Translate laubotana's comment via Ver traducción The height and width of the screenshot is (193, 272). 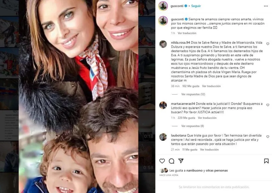click(x=209, y=150)
